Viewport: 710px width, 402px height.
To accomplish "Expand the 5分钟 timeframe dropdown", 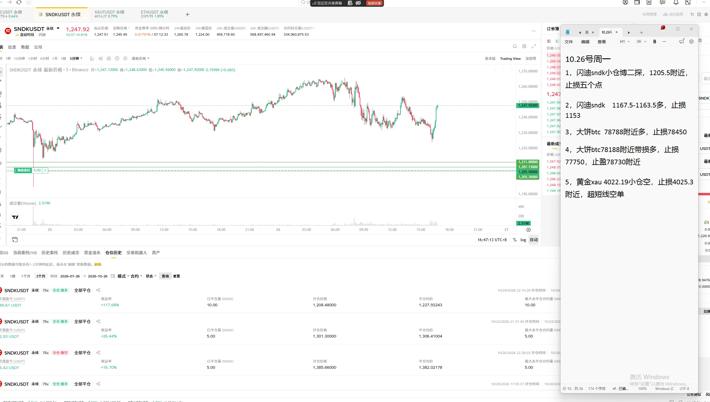I will [76, 59].
